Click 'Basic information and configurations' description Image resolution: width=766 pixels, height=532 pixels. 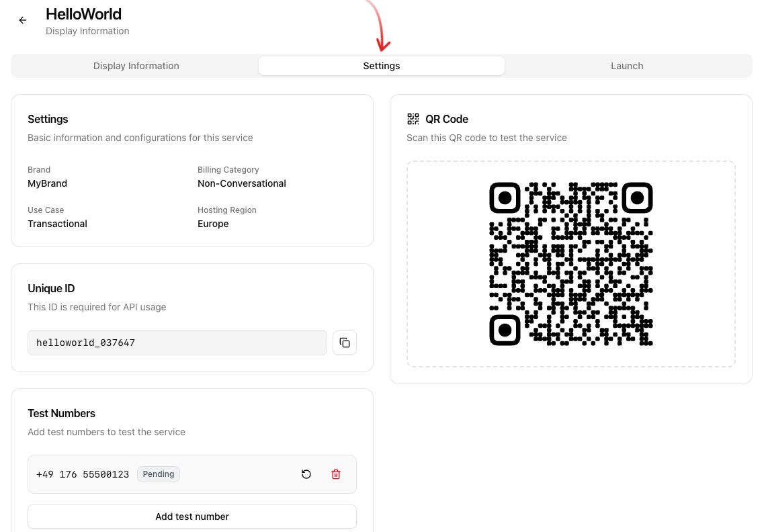[140, 138]
